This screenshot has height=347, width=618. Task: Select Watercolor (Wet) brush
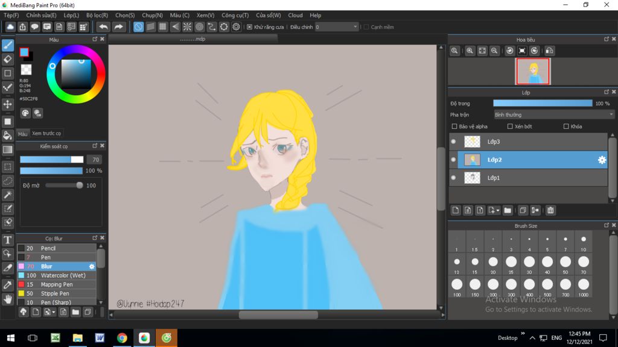[57, 275]
